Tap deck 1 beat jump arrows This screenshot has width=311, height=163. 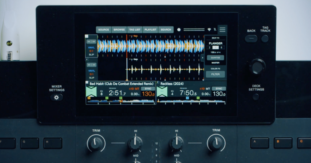91,42
